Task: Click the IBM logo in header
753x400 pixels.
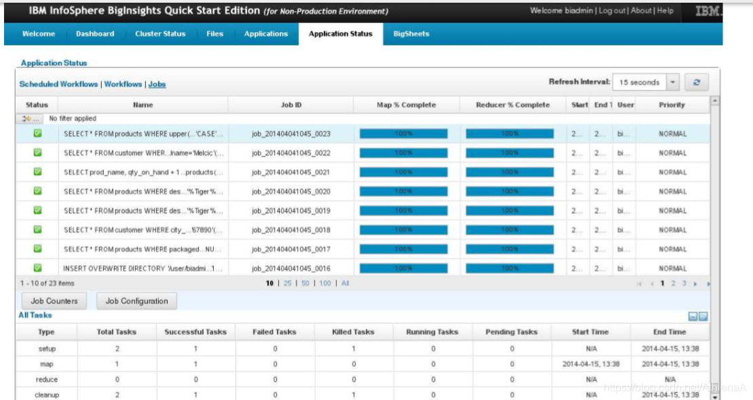Action: (708, 11)
